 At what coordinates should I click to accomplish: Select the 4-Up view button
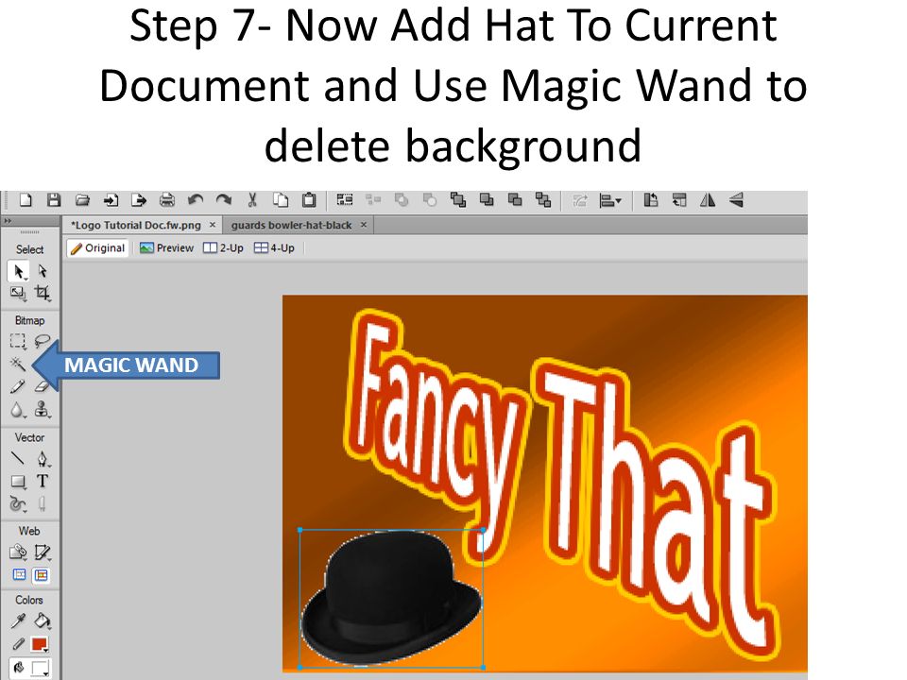pos(274,248)
